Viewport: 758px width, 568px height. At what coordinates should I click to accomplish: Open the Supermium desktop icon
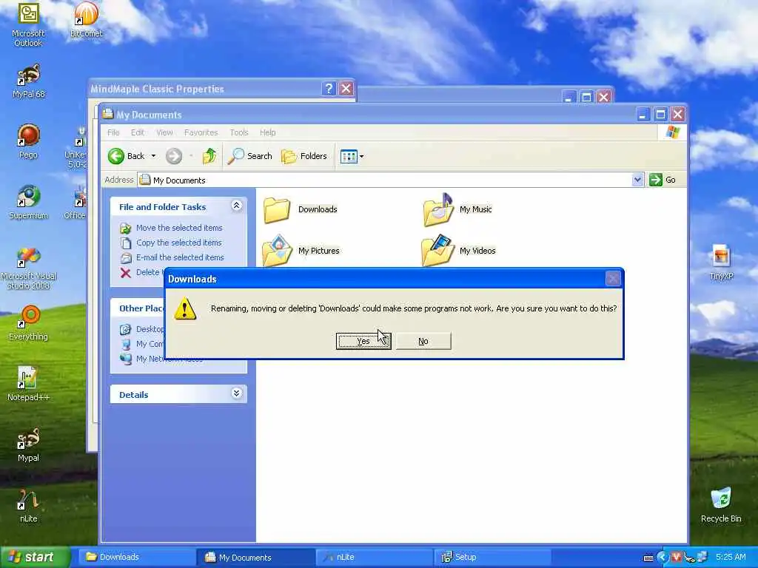[29, 202]
